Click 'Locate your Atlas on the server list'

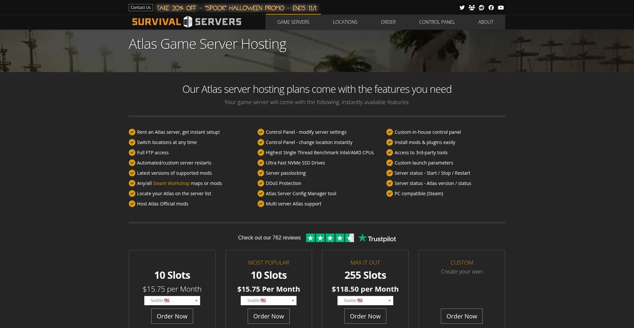174,194
